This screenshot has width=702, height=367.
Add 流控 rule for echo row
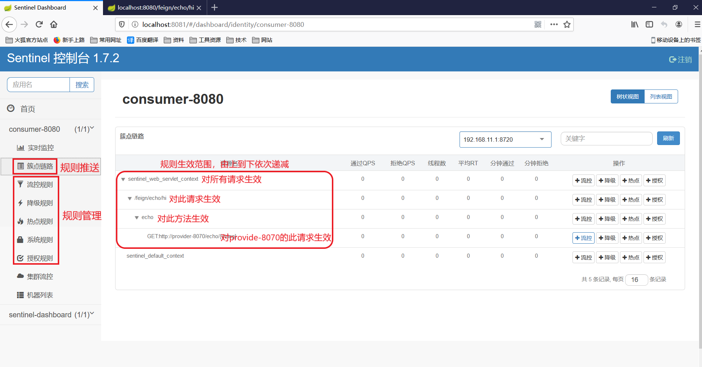coord(584,219)
